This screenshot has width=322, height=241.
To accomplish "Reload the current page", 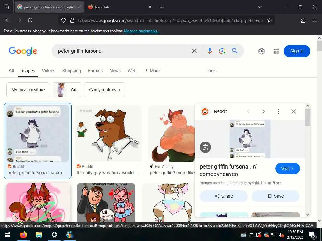I will [x=30, y=20].
